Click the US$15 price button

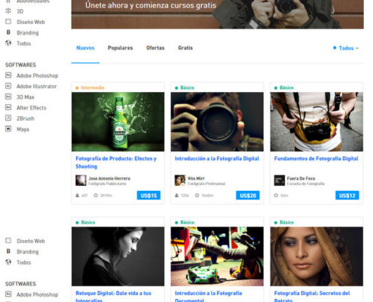click(x=148, y=196)
